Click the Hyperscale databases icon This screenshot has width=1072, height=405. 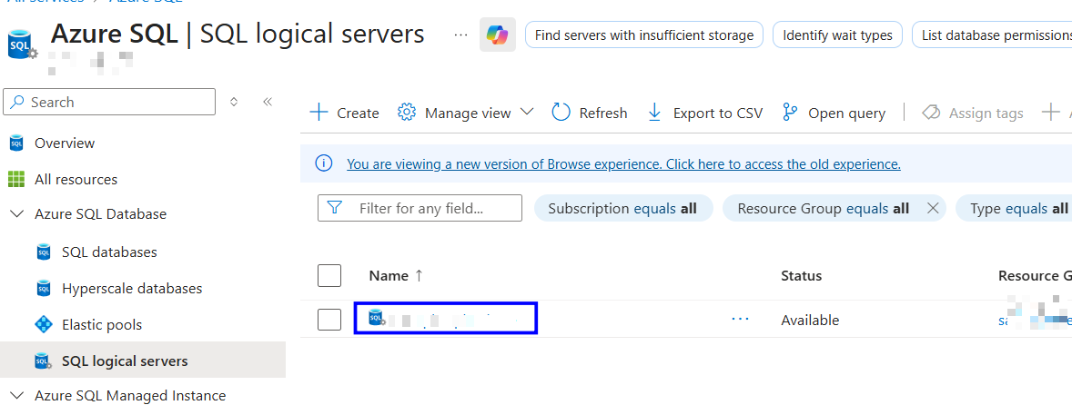pos(43,289)
